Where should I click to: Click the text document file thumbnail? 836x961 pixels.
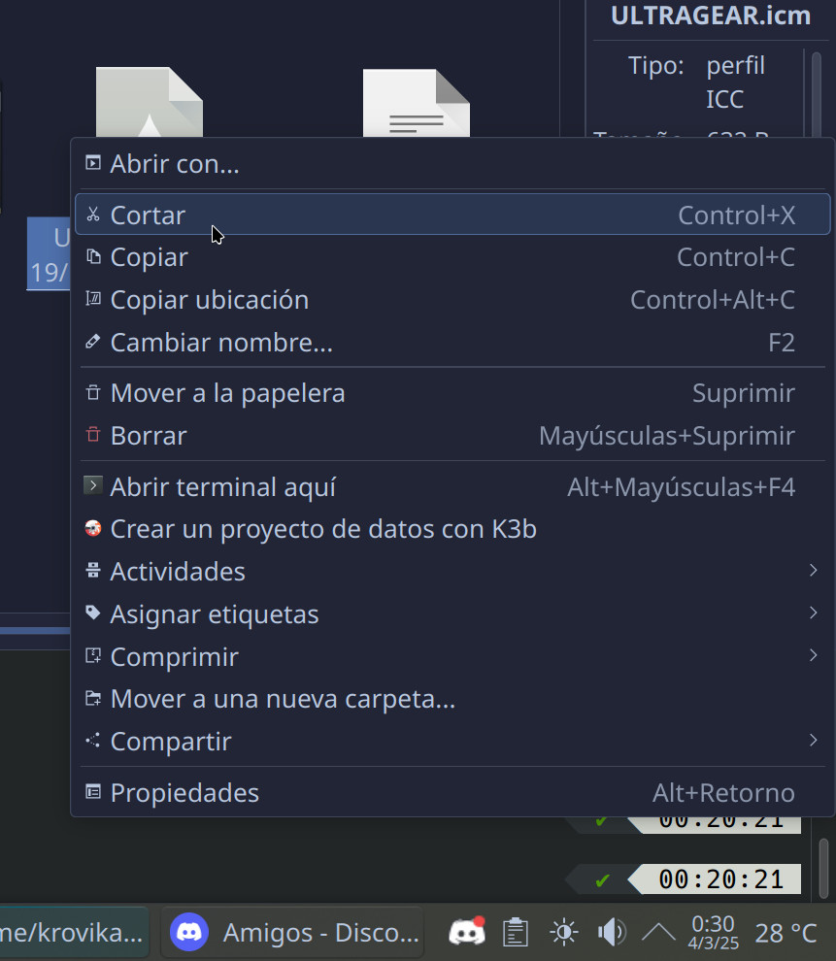click(417, 102)
